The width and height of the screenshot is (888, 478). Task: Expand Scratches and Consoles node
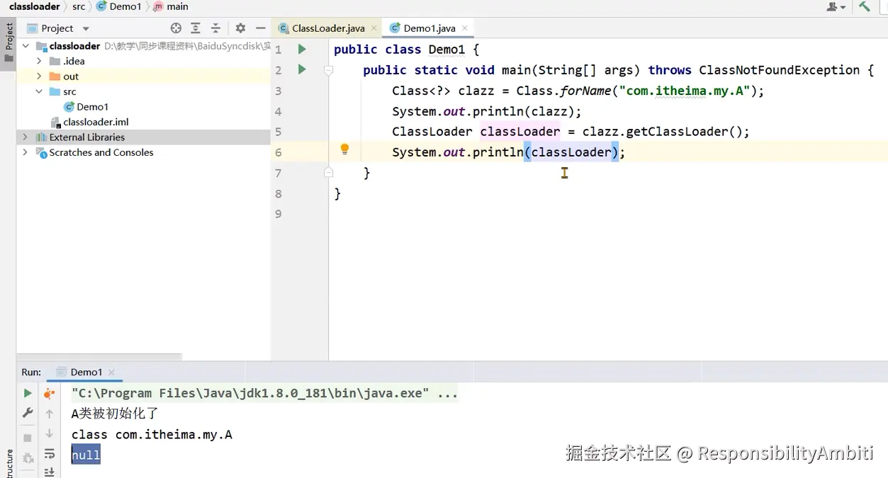click(26, 152)
